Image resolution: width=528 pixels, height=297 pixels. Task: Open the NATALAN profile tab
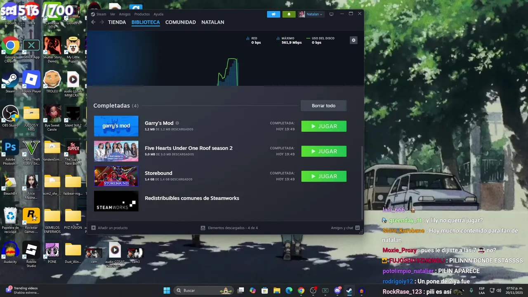[x=213, y=22]
